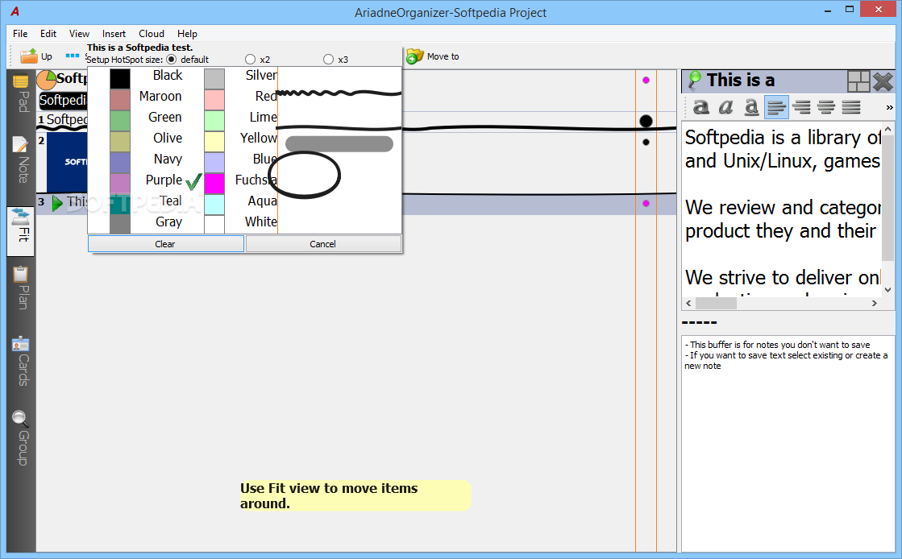Click the orange pie chart project icon

click(x=46, y=80)
